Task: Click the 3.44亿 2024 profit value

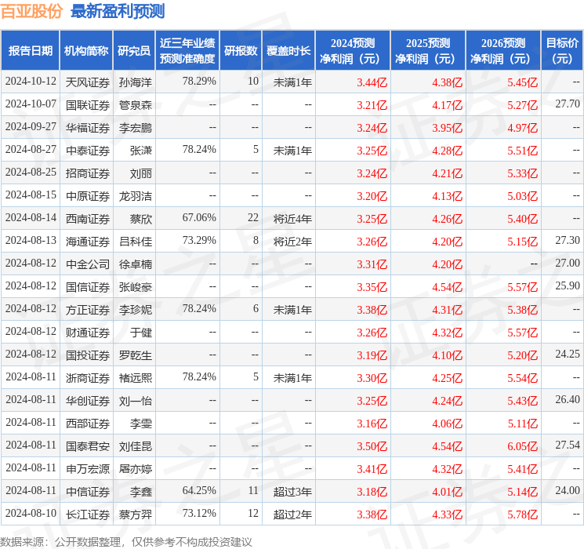Action: pos(372,82)
